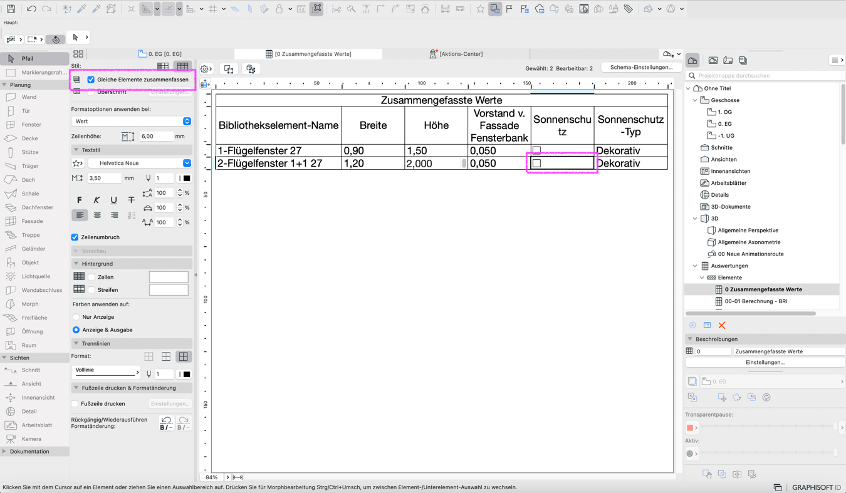Image resolution: width=846 pixels, height=493 pixels.
Task: Select the eyedropper pick-up parameters tool
Action: pyautogui.click(x=81, y=9)
